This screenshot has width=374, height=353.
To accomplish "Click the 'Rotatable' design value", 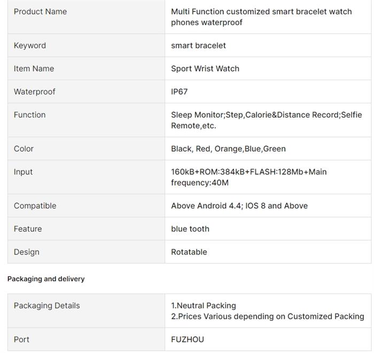I will click(x=189, y=252).
